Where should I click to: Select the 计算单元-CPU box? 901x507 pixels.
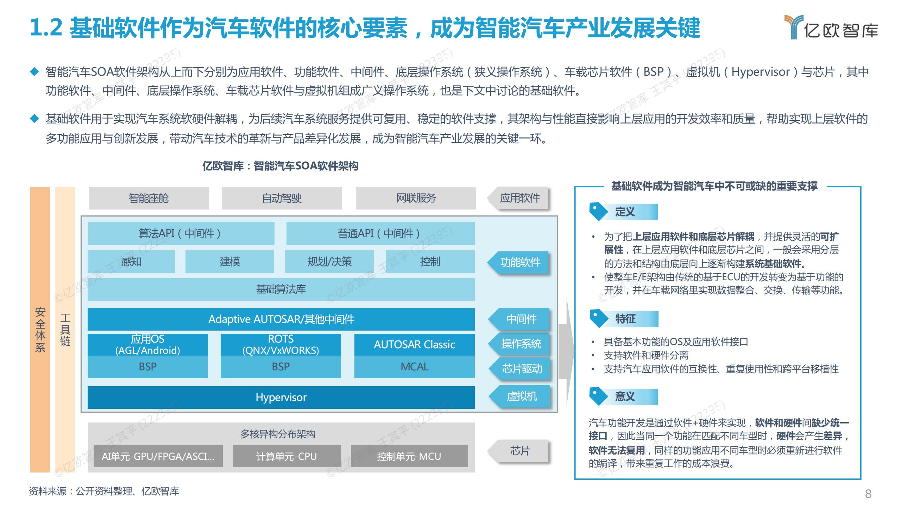coord(286,456)
